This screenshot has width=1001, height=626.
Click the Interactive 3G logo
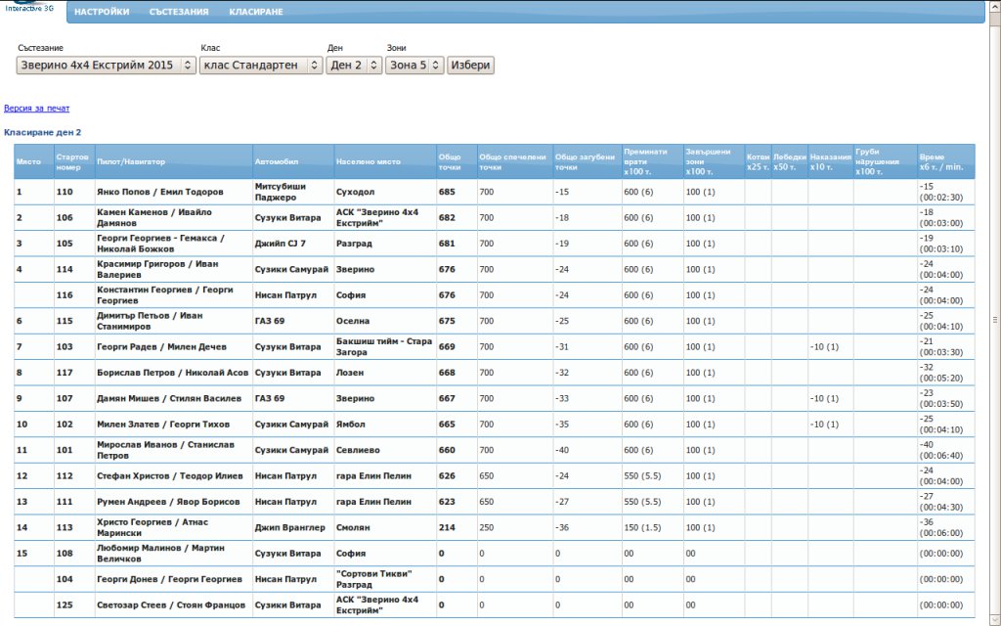point(29,8)
